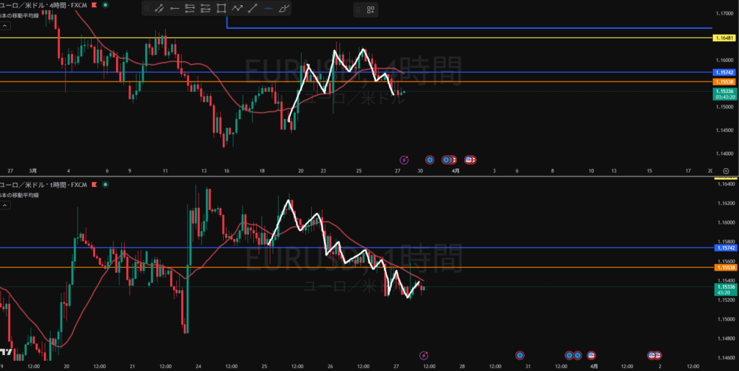This screenshot has height=371, width=739.
Task: Click the red flag next to FXCM
Action: (93, 4)
